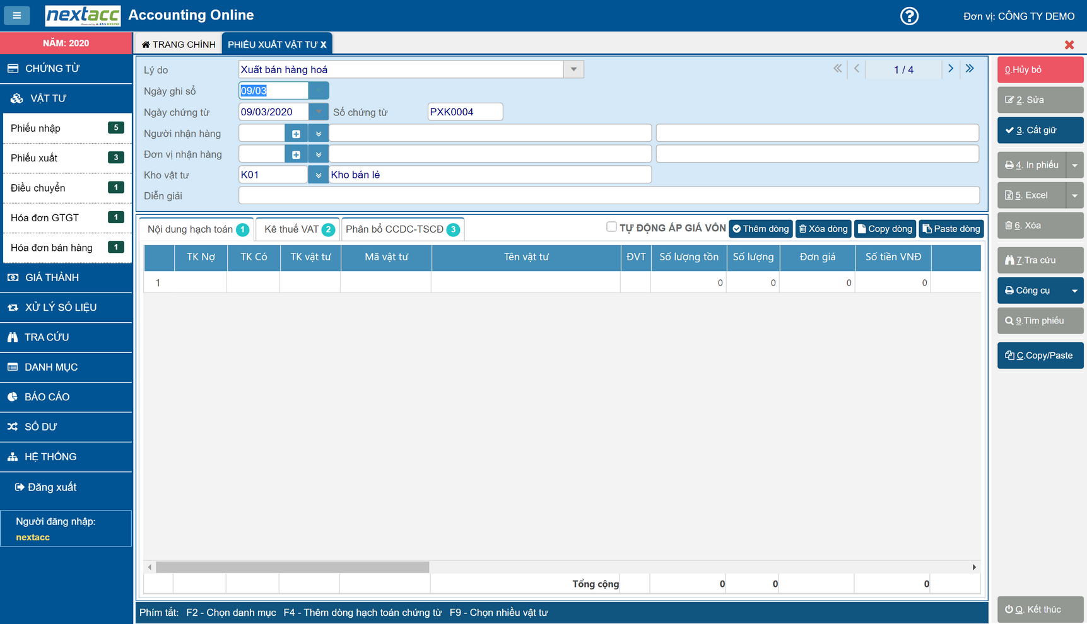Image resolution: width=1087 pixels, height=624 pixels.
Task: Click the horizontal scrollbar of the table
Action: click(293, 567)
